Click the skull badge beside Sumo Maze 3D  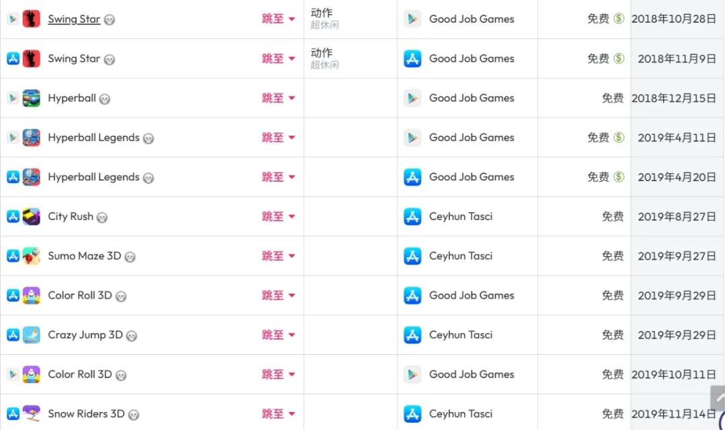[x=130, y=257]
